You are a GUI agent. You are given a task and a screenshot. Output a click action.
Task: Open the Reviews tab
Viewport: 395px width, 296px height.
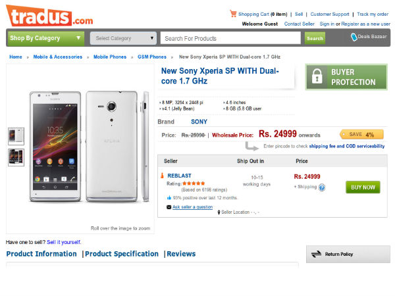181,254
